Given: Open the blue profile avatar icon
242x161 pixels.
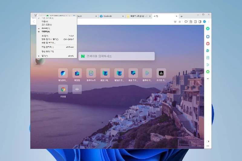Looking at the screenshot, I should coord(204,22).
